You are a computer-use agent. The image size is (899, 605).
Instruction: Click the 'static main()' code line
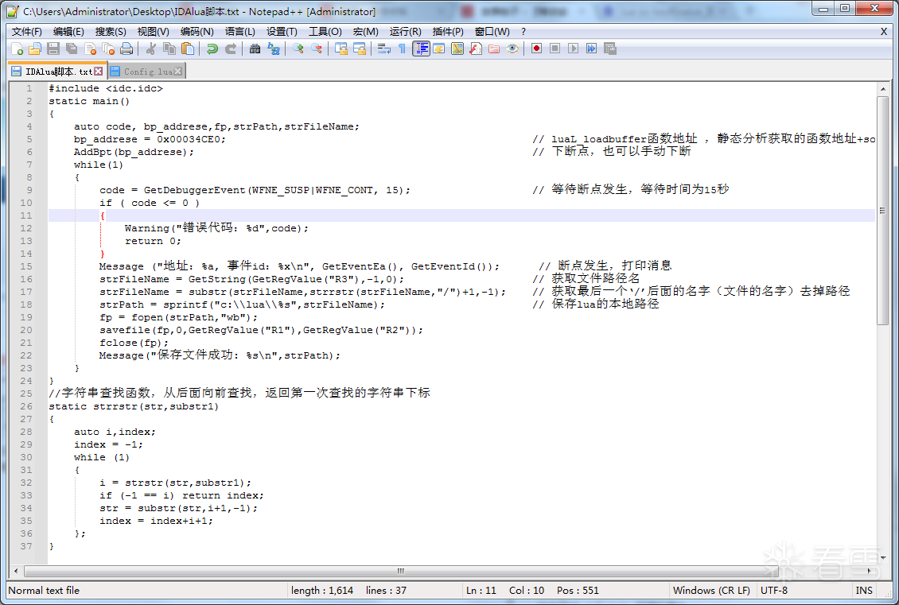(x=89, y=102)
